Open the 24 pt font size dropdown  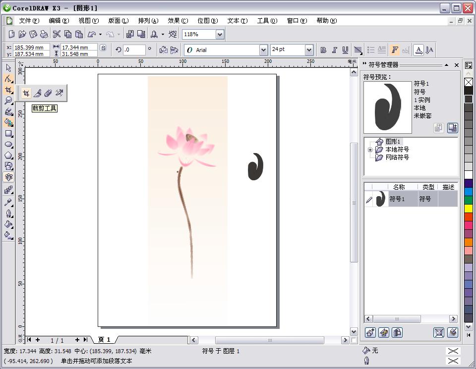309,50
